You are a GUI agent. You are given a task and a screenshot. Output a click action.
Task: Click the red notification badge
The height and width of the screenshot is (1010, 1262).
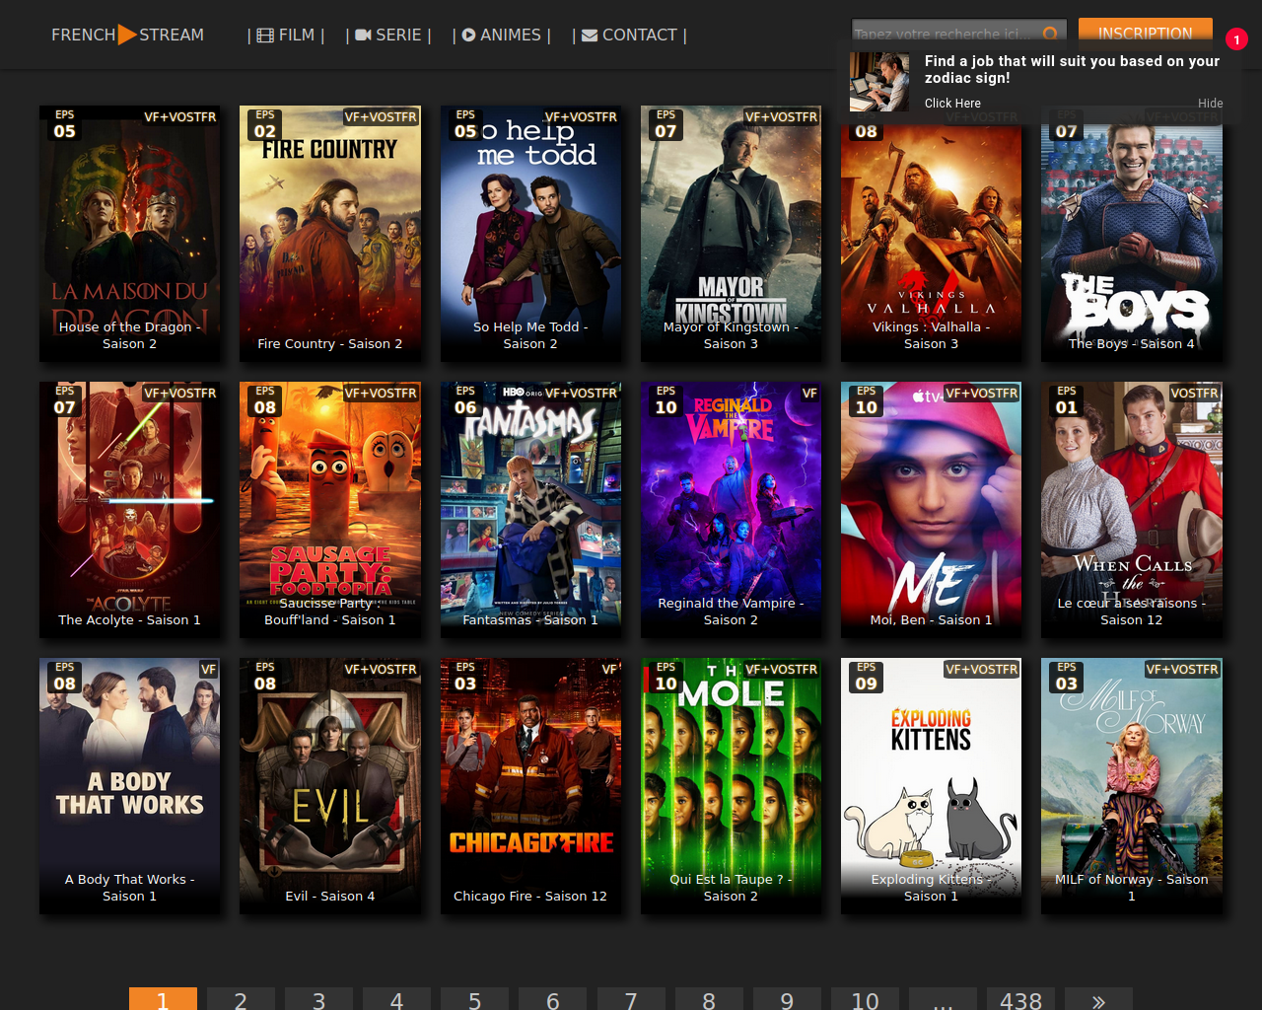[1236, 39]
